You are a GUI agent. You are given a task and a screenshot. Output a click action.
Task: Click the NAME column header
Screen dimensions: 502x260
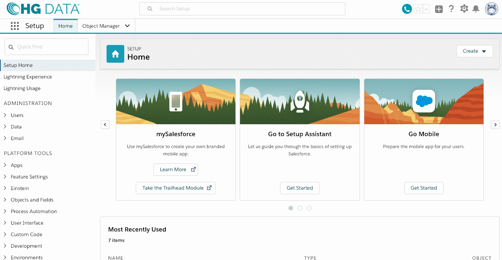[115, 258]
